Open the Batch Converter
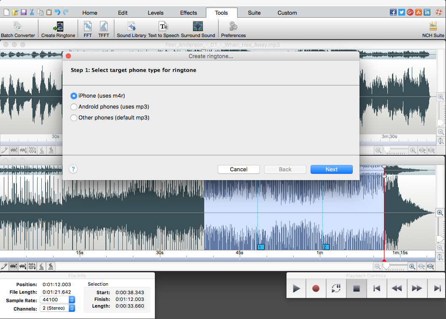446x319 pixels. 18,29
